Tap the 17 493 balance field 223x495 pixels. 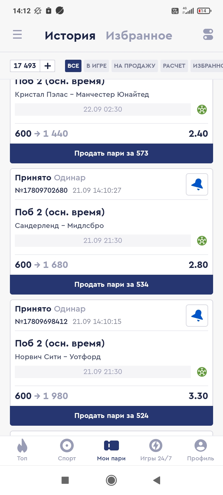(x=25, y=66)
